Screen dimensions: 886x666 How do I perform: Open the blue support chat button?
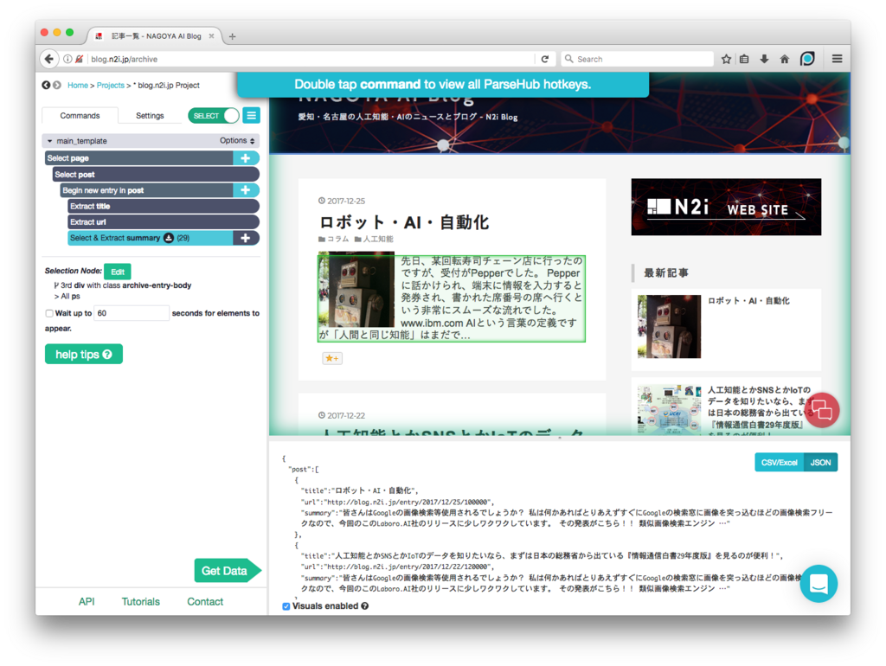819,584
